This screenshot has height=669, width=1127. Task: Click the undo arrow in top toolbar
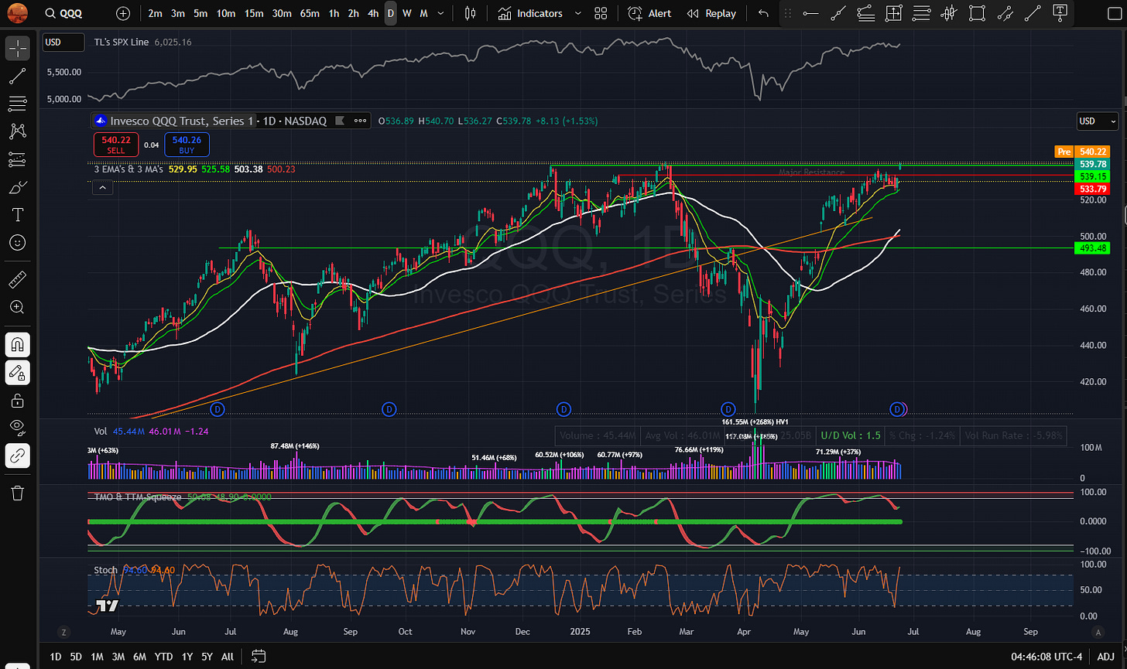[764, 13]
